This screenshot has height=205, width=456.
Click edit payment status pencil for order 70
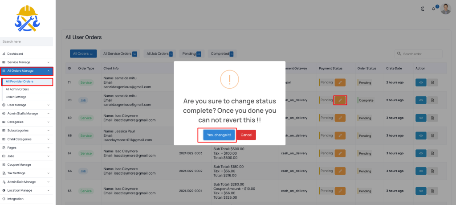click(x=340, y=100)
